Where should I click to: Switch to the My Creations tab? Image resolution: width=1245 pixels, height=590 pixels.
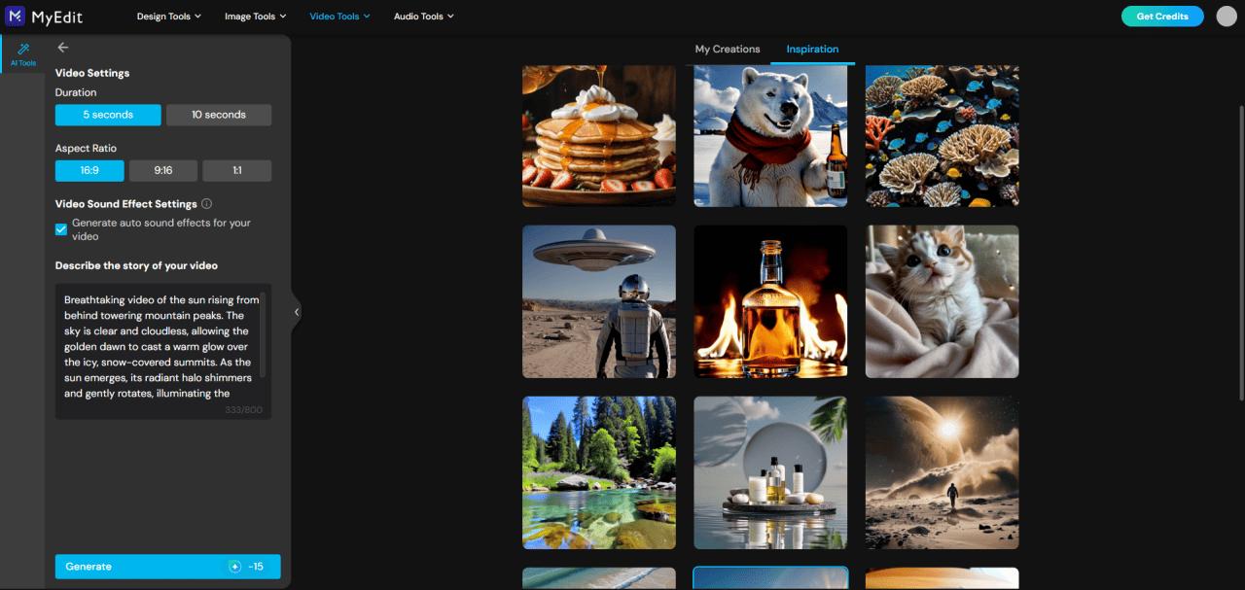[x=727, y=49]
